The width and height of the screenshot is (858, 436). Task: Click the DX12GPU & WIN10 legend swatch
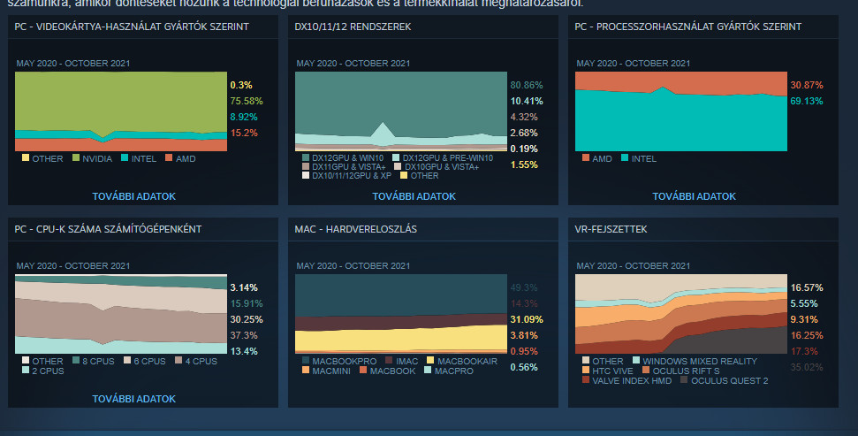[x=306, y=157]
